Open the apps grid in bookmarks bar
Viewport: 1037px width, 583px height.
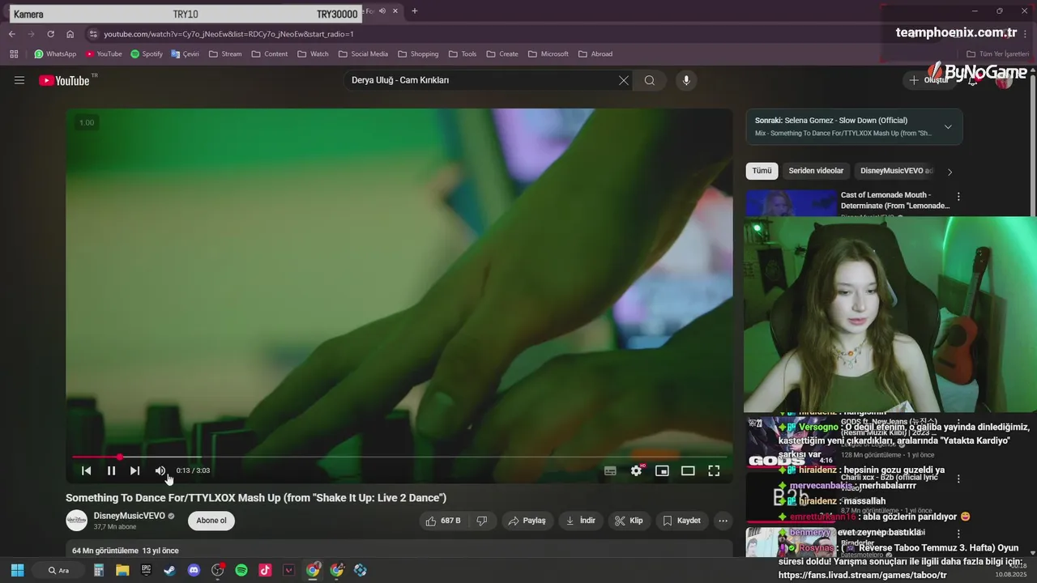pos(14,54)
